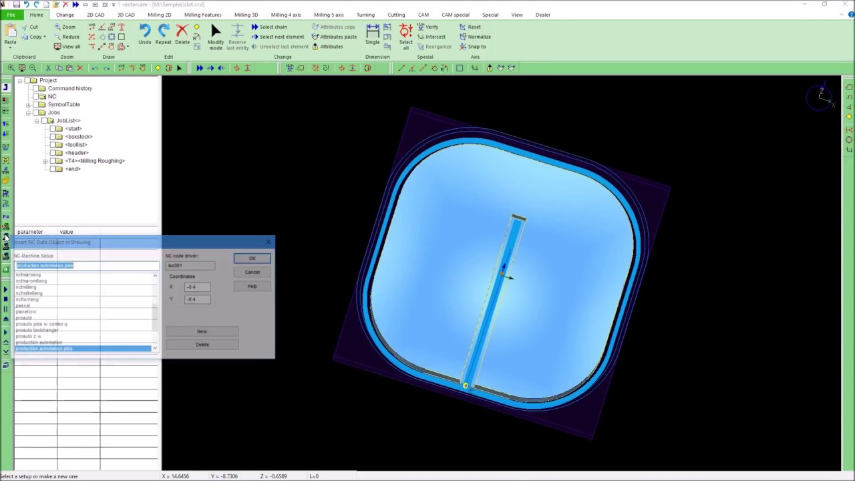Viewport: 855px width, 481px height.
Task: Click the Undo arrow icon
Action: pyautogui.click(x=144, y=31)
